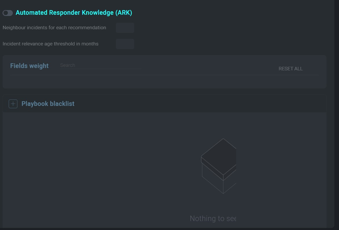
Task: Enable the Automated Responder Knowledge toggle
Action: (8, 13)
